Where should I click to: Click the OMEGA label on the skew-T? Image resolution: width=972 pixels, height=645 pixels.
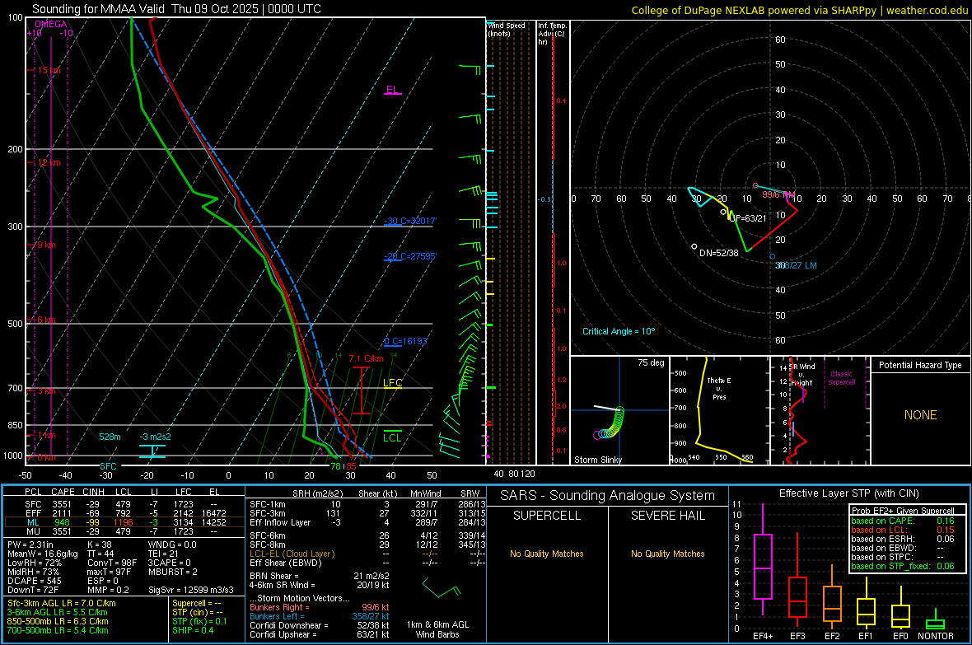click(x=51, y=24)
